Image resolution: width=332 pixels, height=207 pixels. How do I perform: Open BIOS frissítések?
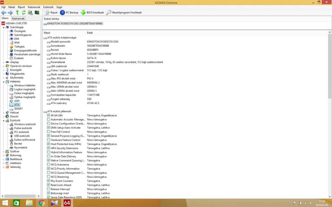92,13
